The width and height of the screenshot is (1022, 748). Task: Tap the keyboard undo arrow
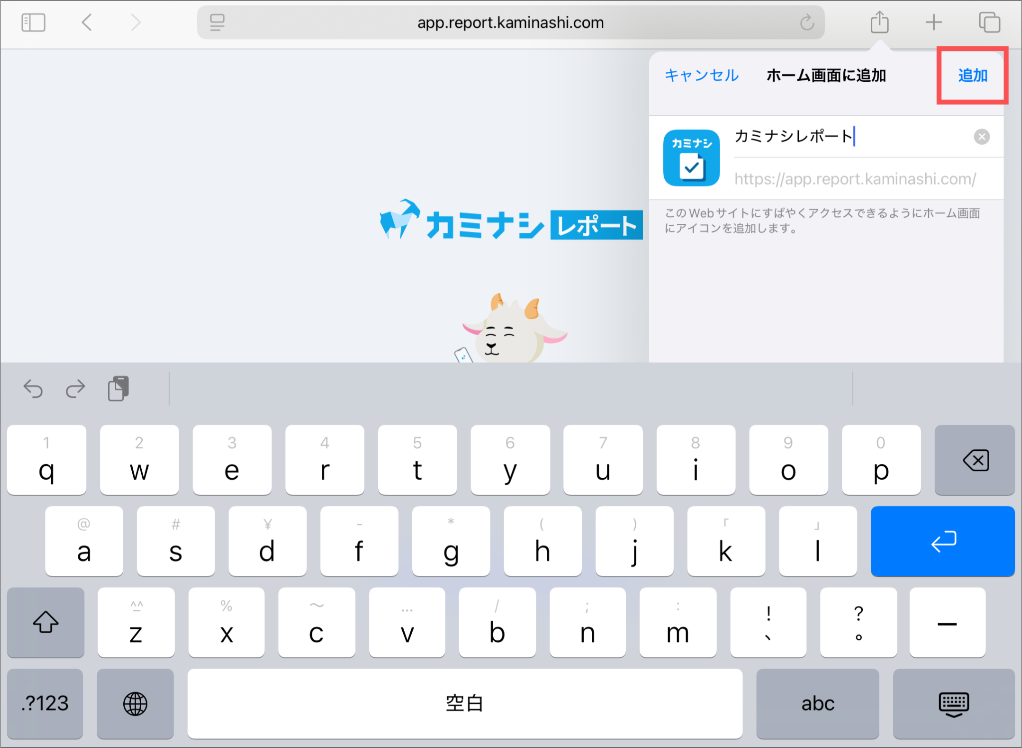(x=33, y=388)
